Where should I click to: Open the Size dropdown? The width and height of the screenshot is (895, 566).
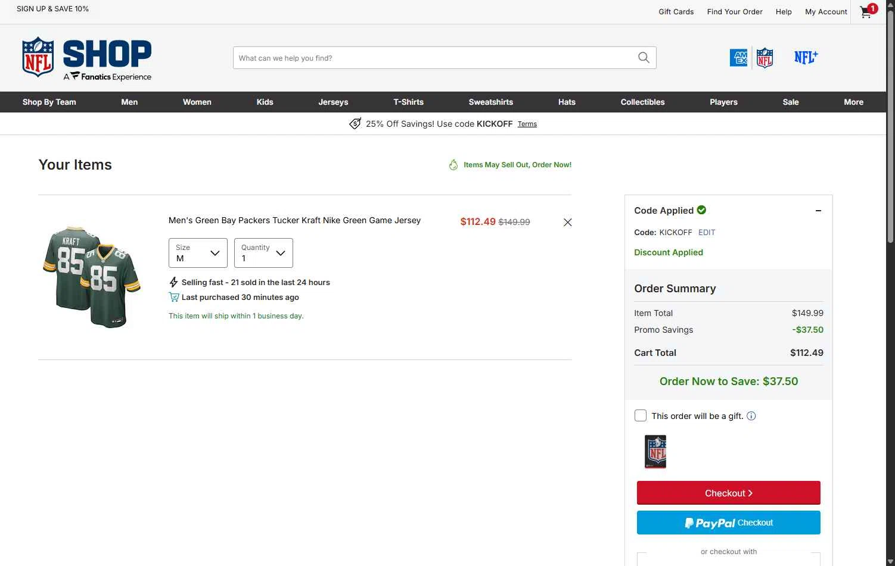198,253
